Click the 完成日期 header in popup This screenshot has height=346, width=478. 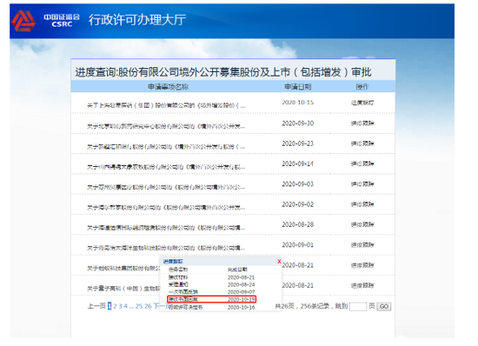pyautogui.click(x=237, y=269)
